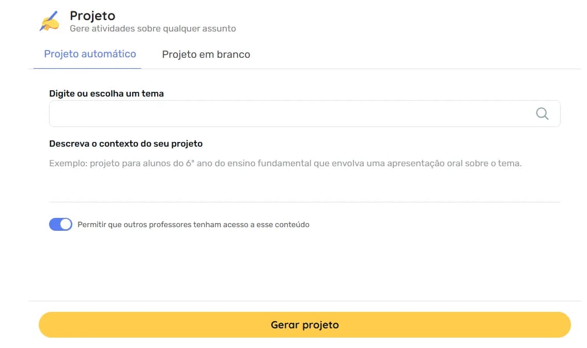Click the 'Permitir que outros professores' label
Screen dimensions: 587x348
click(x=193, y=225)
